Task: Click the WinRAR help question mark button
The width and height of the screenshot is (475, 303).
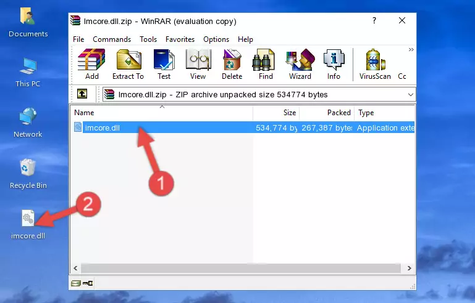Action: click(374, 20)
